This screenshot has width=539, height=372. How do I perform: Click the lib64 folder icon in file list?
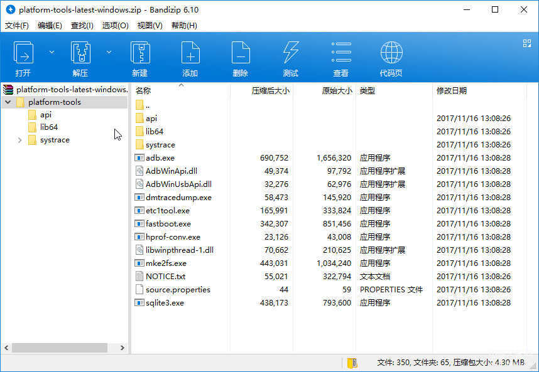coord(139,132)
